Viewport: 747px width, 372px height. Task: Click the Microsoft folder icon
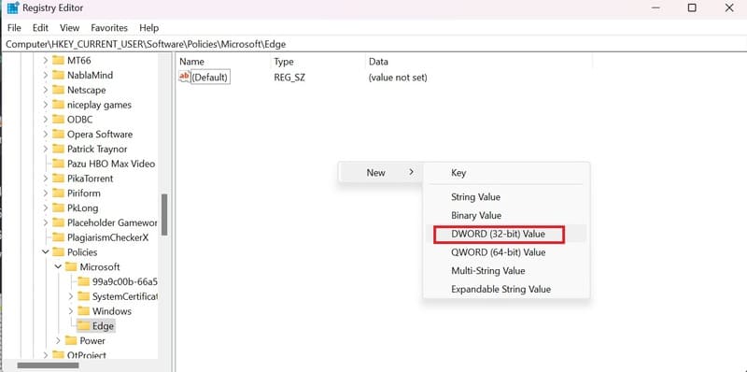click(71, 267)
